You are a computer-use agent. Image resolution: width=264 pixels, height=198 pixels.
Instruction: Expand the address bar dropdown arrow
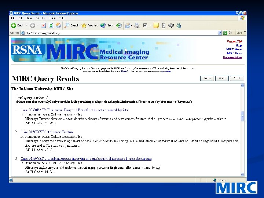coord(220,33)
